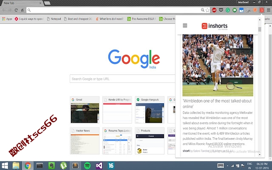272x170 pixels.
Task: Select the New Tab browser tab
Action: pos(22,3)
